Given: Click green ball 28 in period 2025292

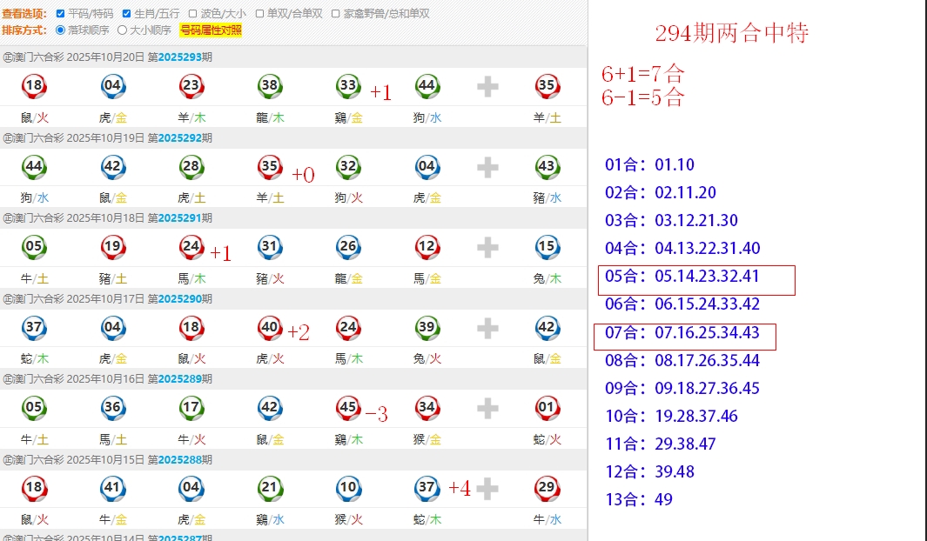Looking at the screenshot, I should [191, 166].
